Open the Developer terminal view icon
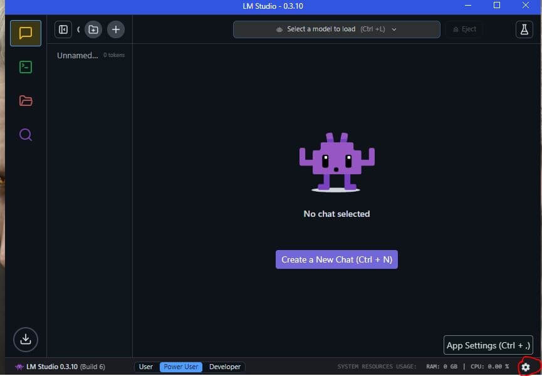 pyautogui.click(x=26, y=67)
